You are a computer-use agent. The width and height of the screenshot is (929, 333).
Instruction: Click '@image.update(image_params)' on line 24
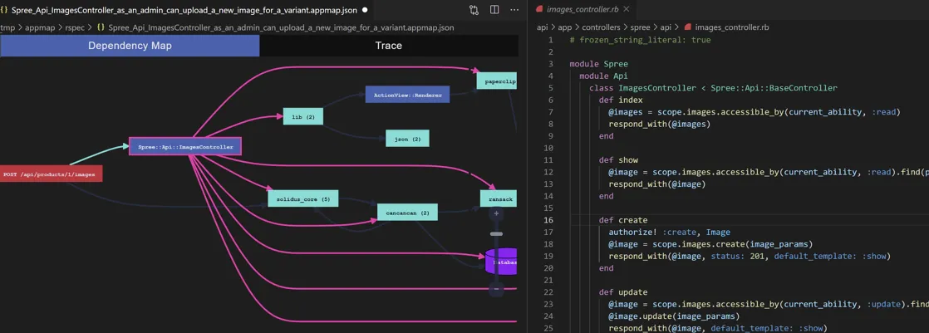point(674,316)
